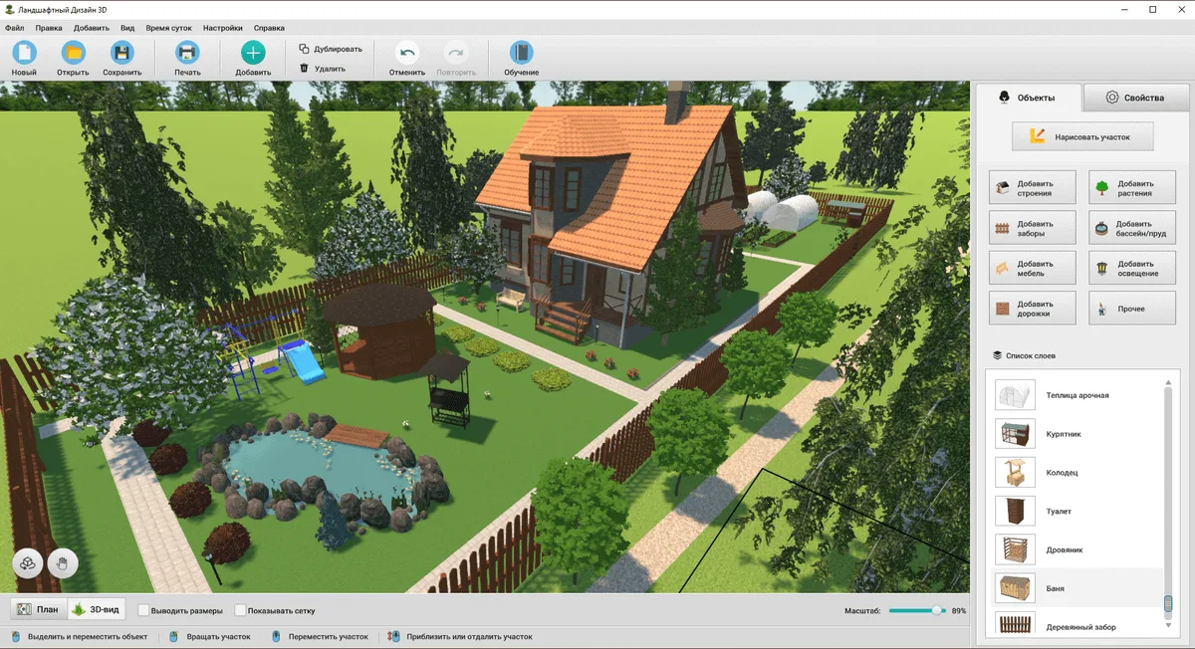Click the Добавить растения button
1195x649 pixels.
point(1132,188)
